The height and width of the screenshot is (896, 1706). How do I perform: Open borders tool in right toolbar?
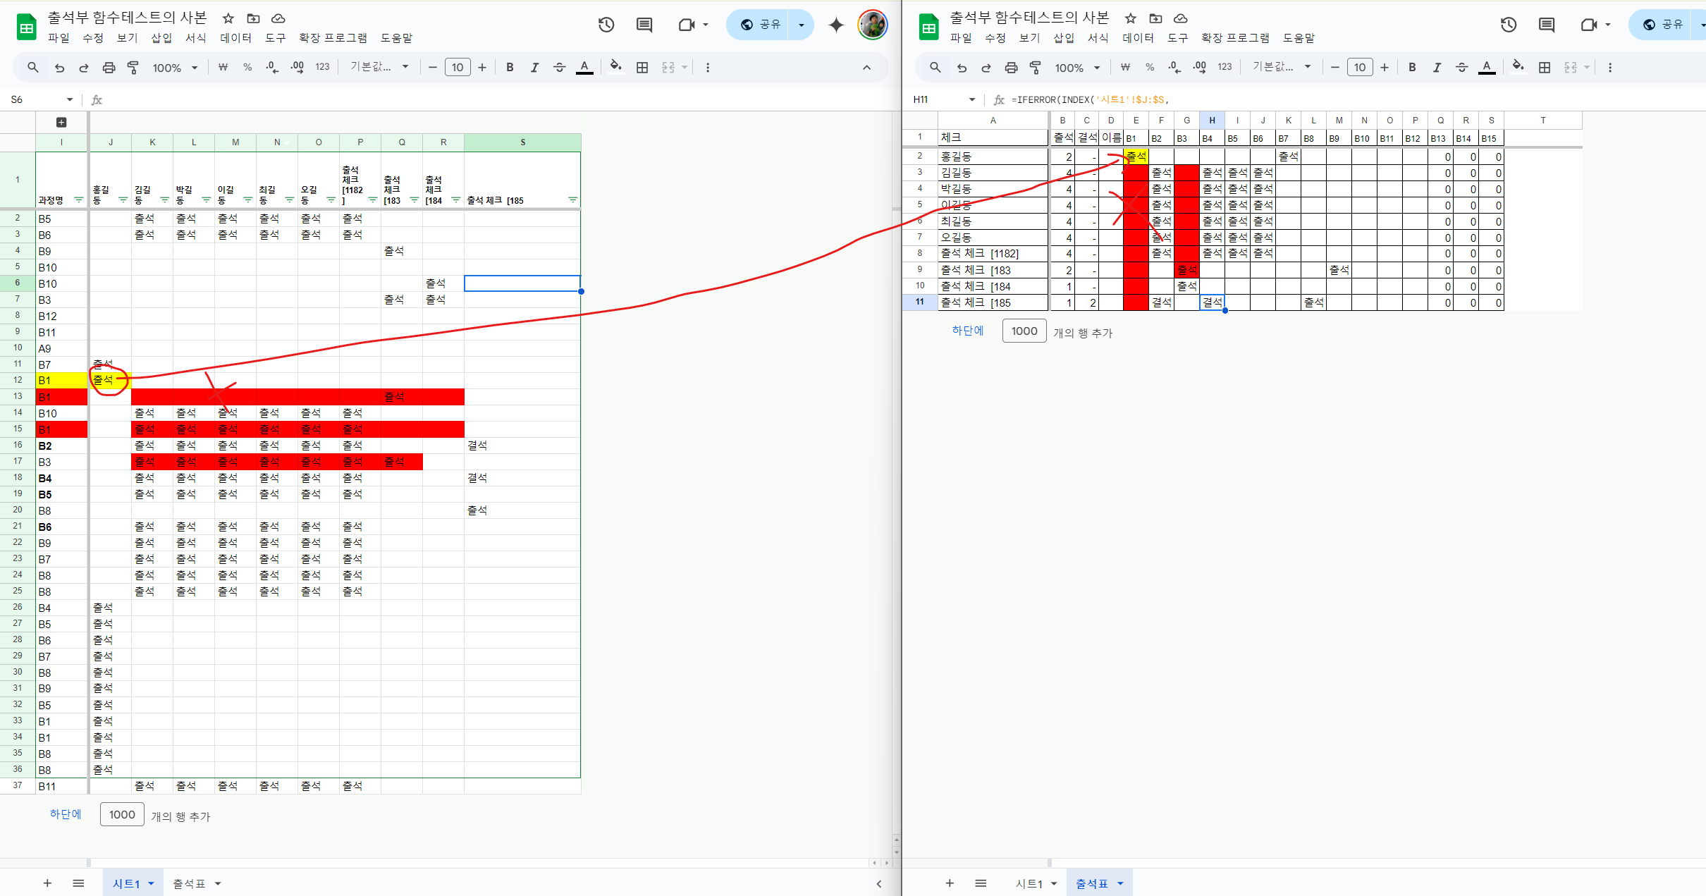click(x=1545, y=68)
